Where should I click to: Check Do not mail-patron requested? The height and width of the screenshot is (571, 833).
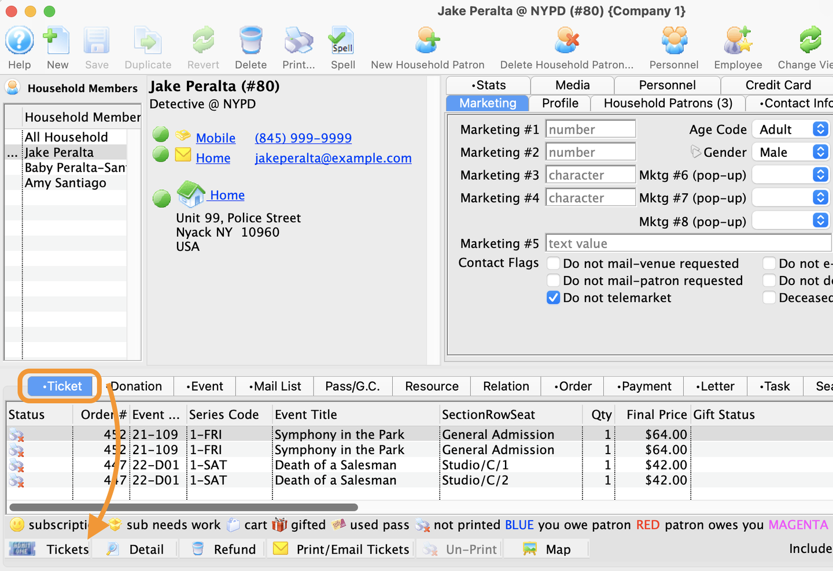554,281
